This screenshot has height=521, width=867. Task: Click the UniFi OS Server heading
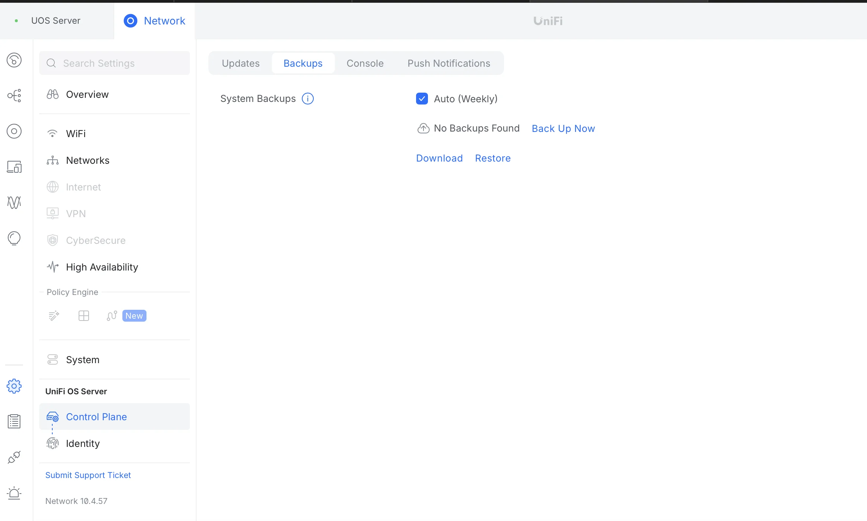(x=76, y=391)
